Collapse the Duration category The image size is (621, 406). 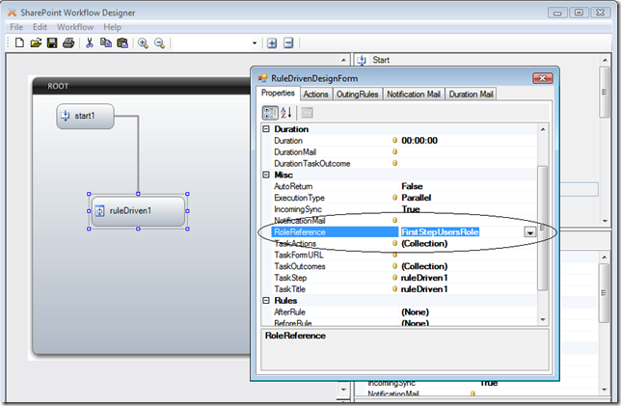(266, 129)
